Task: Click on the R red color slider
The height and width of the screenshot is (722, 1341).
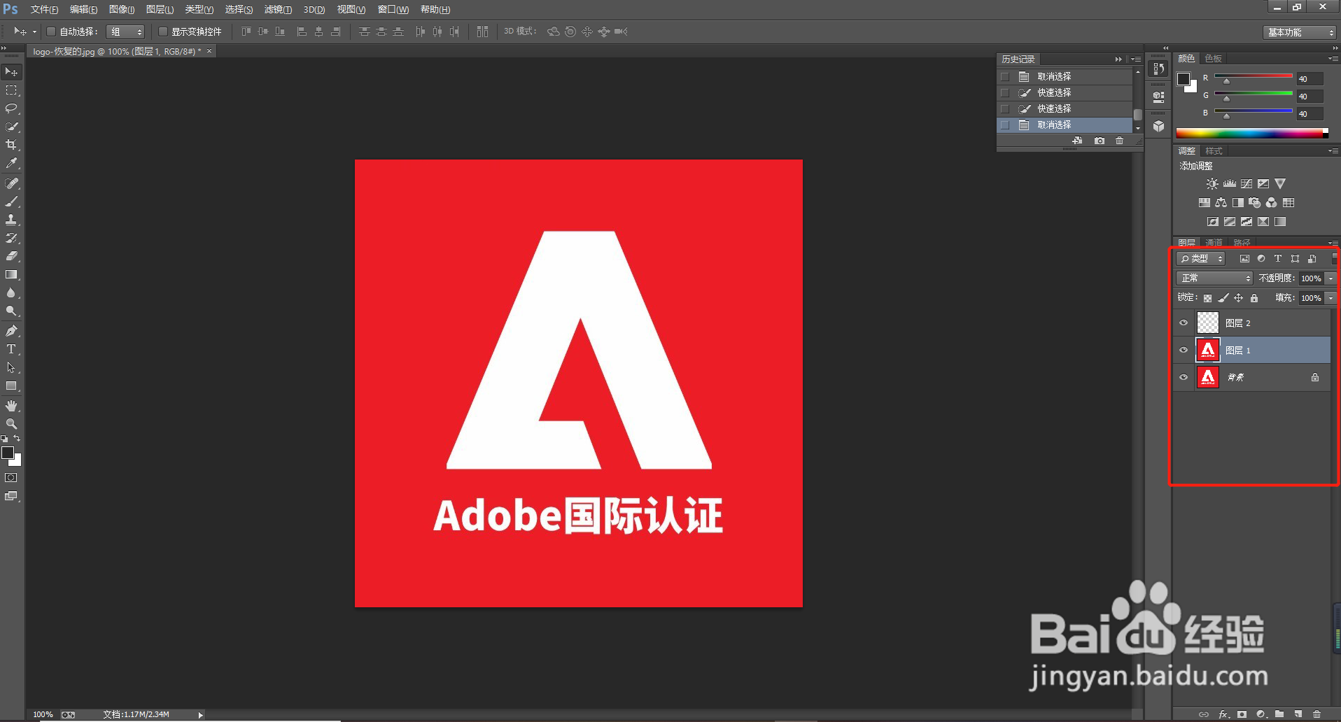Action: coord(1253,76)
